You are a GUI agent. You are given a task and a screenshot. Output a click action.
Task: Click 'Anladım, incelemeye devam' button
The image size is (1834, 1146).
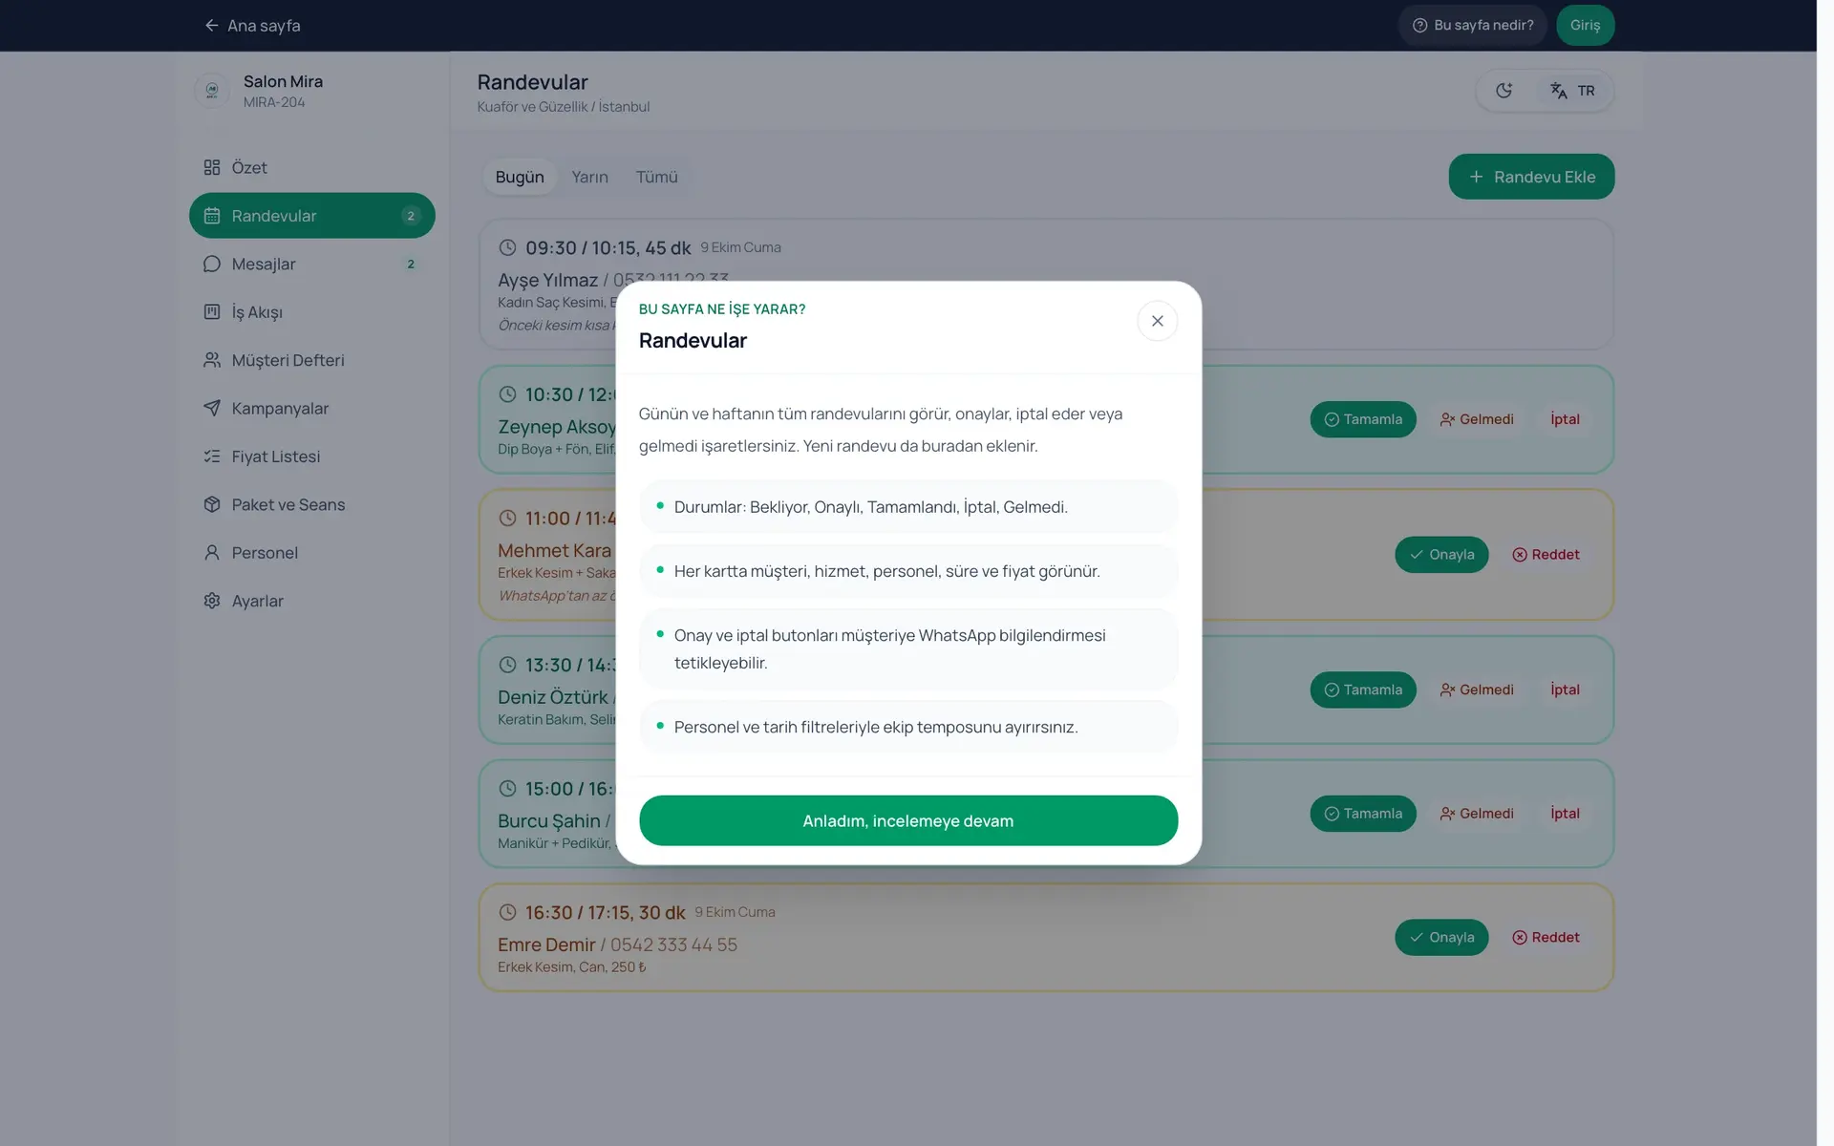(907, 820)
